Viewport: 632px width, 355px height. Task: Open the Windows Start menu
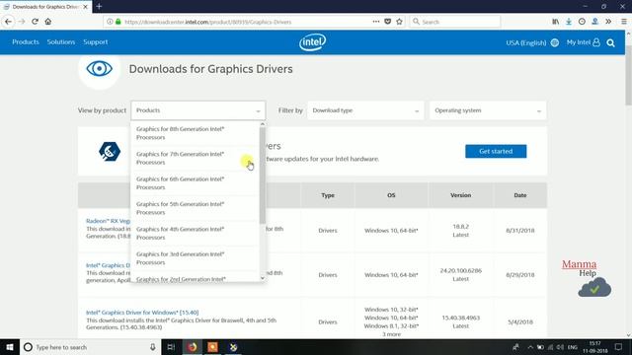(x=9, y=347)
